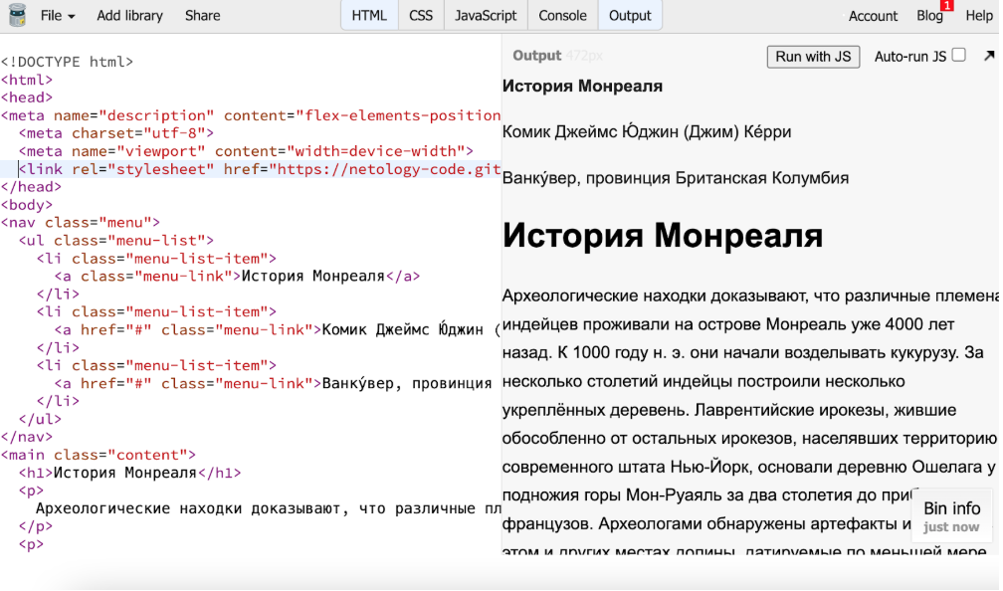Click the <main class="content"> code line

[98, 455]
